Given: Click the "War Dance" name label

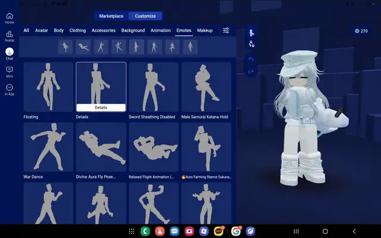Looking at the screenshot, I should coord(33,177).
